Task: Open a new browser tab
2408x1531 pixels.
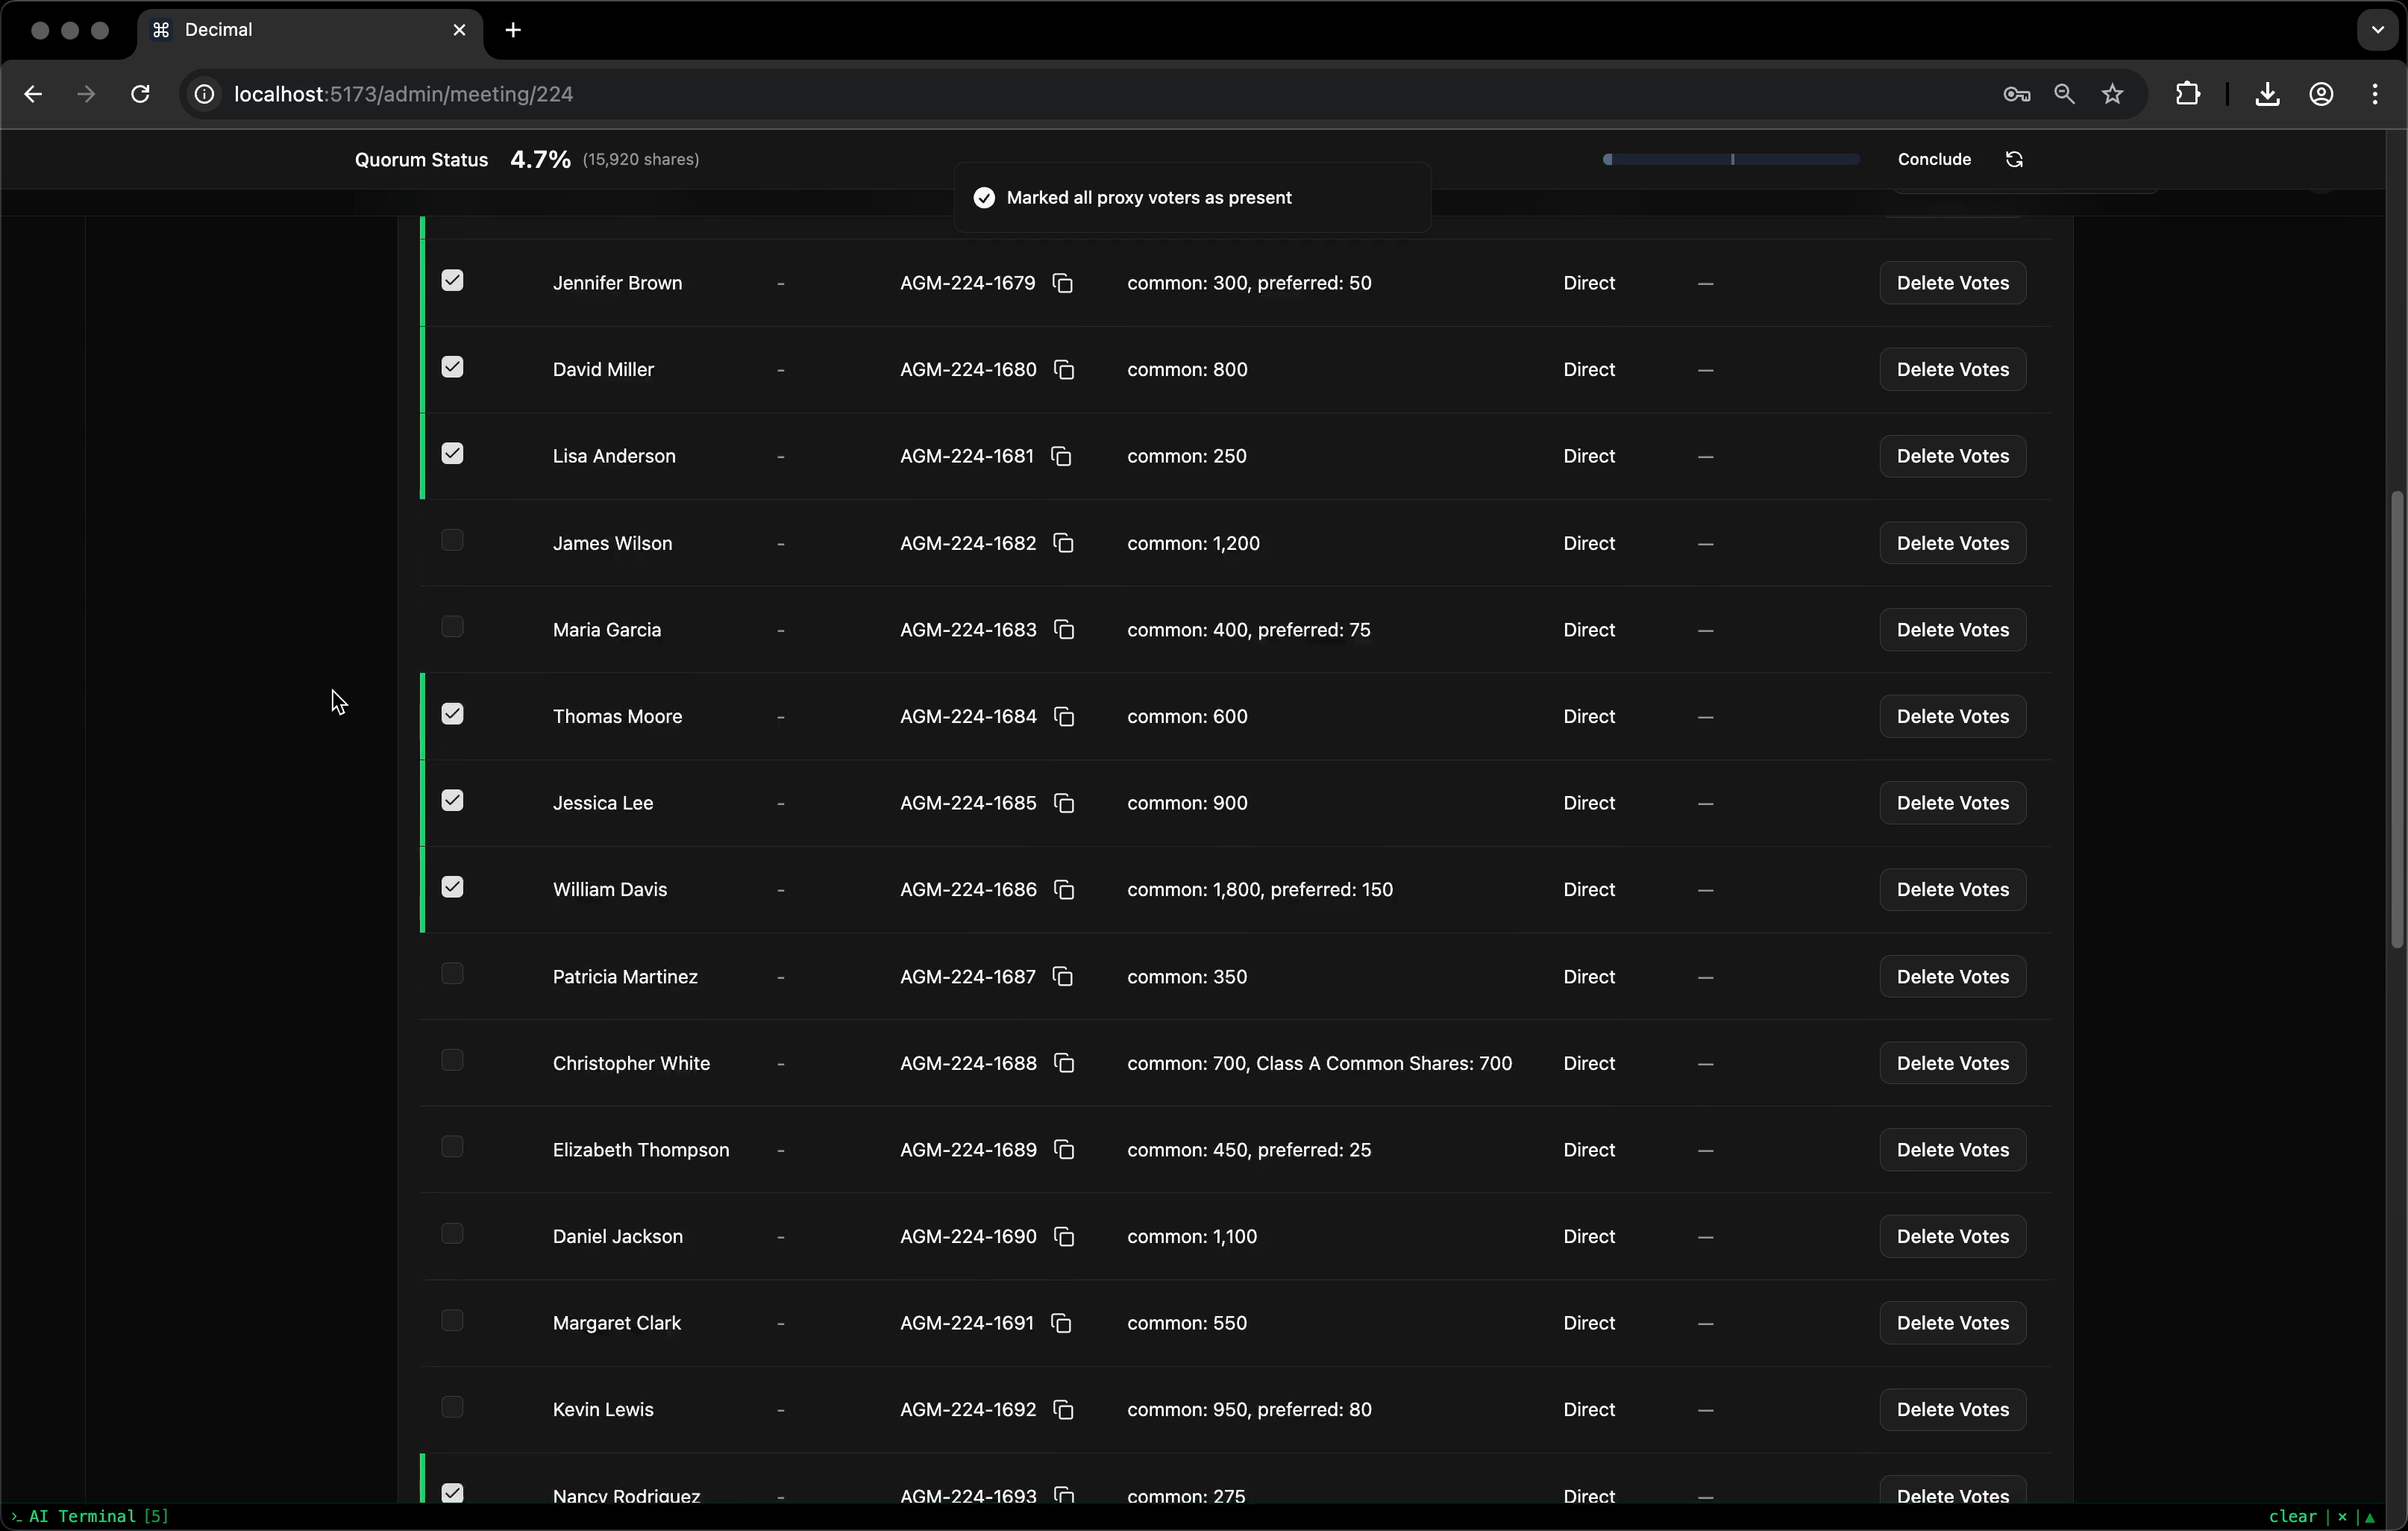Action: 513,30
